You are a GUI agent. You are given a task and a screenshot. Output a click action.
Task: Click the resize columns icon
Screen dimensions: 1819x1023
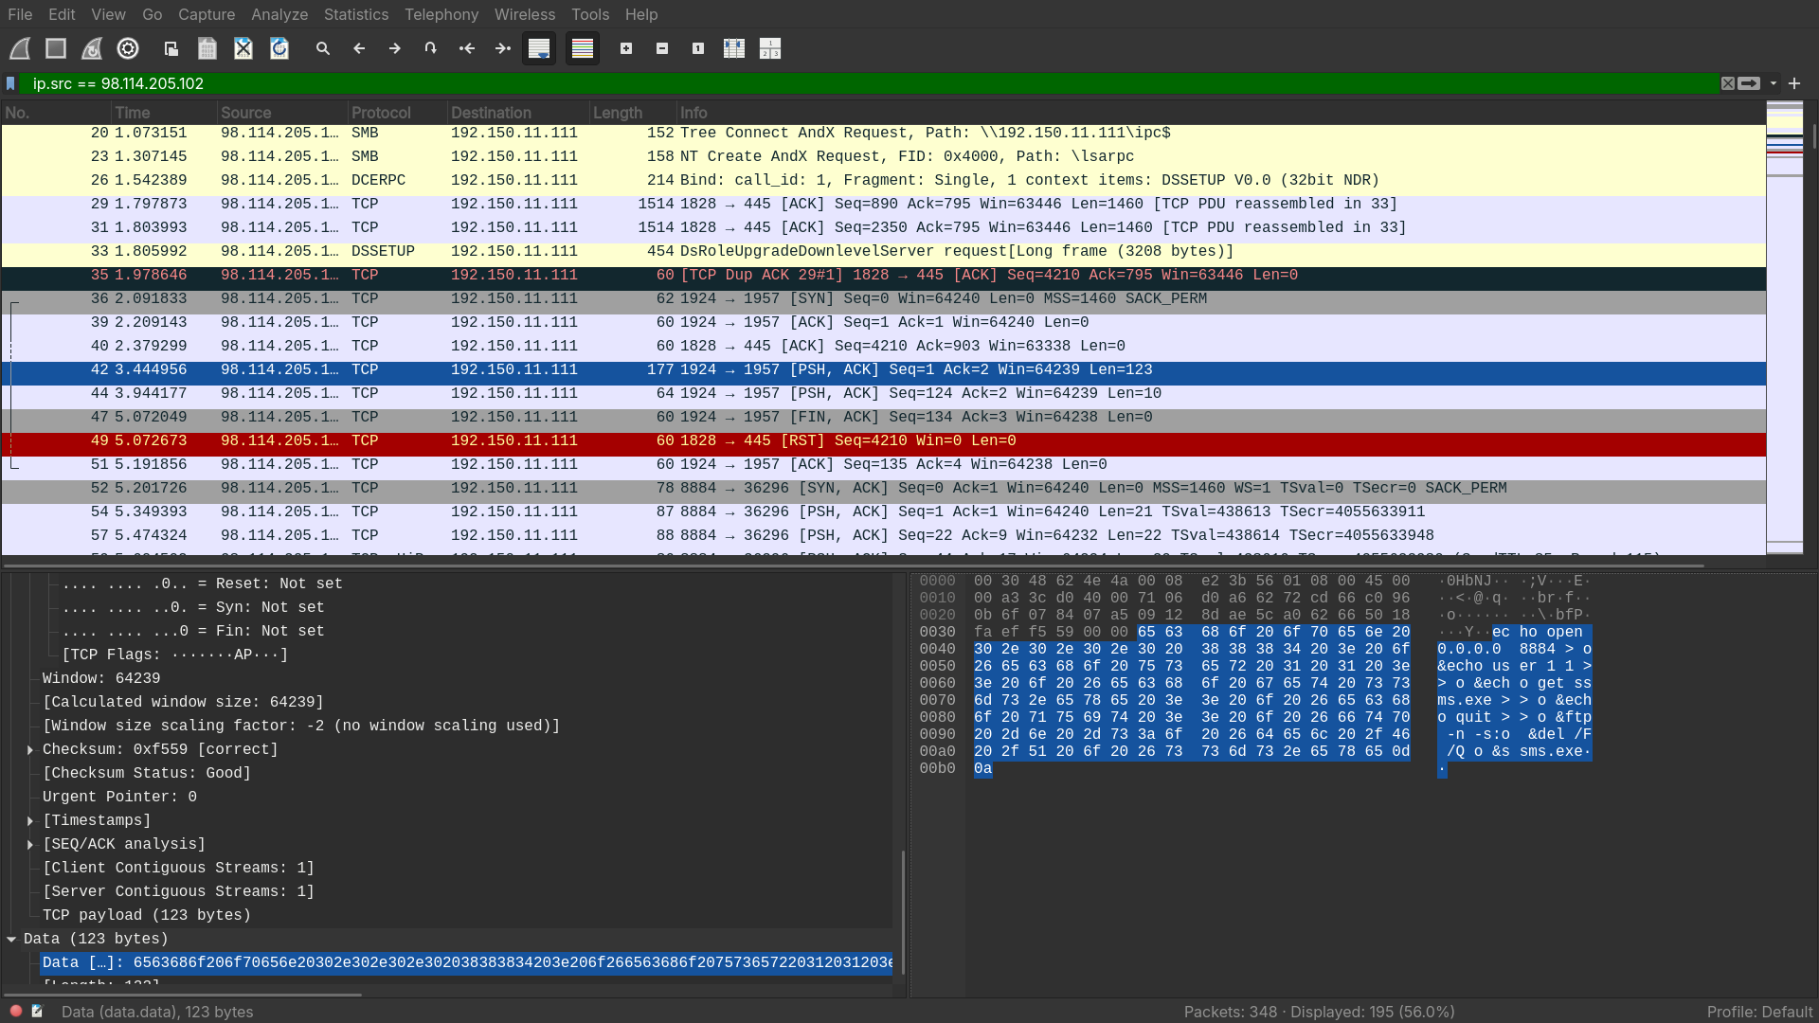[734, 48]
